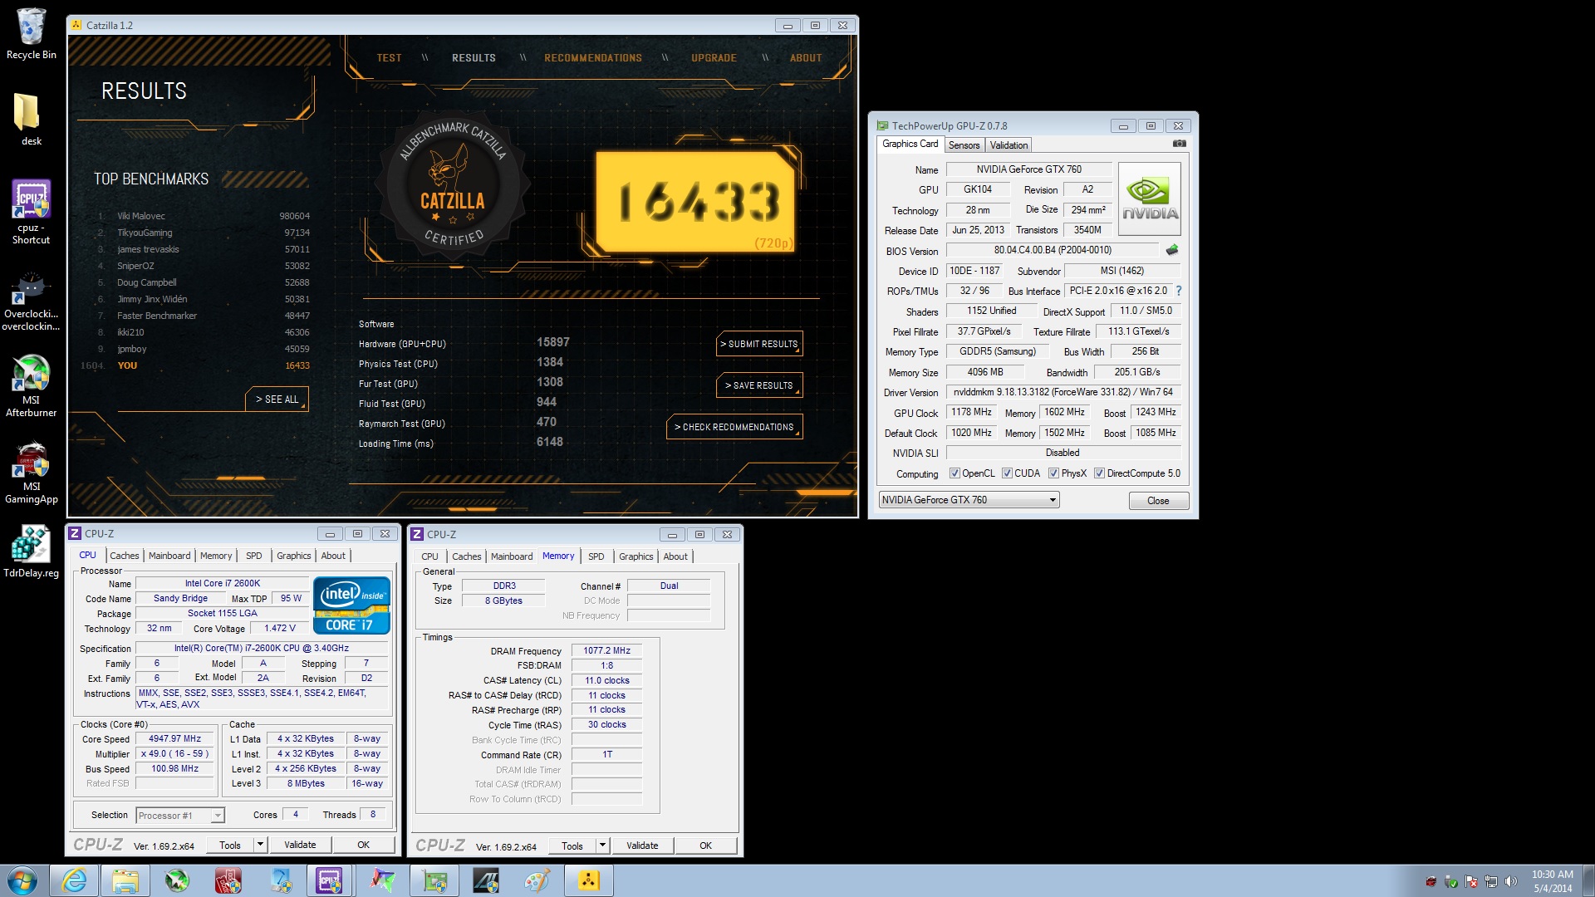Click the NVIDIA logo in GPU-Z
Image resolution: width=1595 pixels, height=897 pixels.
(1150, 199)
